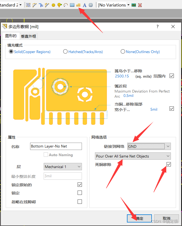Image resolution: width=182 pixels, height=226 pixels.
Task: Click the green board variations icon
Action: pos(134,5)
